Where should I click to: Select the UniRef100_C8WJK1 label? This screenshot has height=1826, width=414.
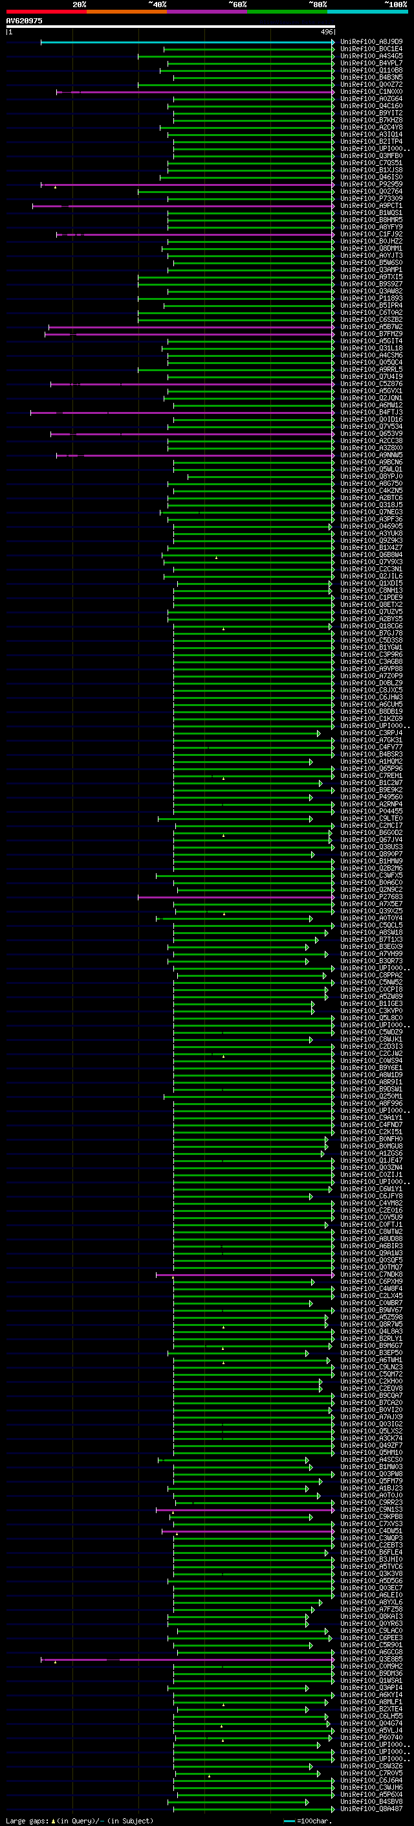point(371,1040)
